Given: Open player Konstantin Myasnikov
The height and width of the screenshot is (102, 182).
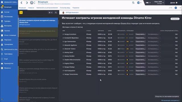Looking at the screenshot, I should (x=71, y=38).
